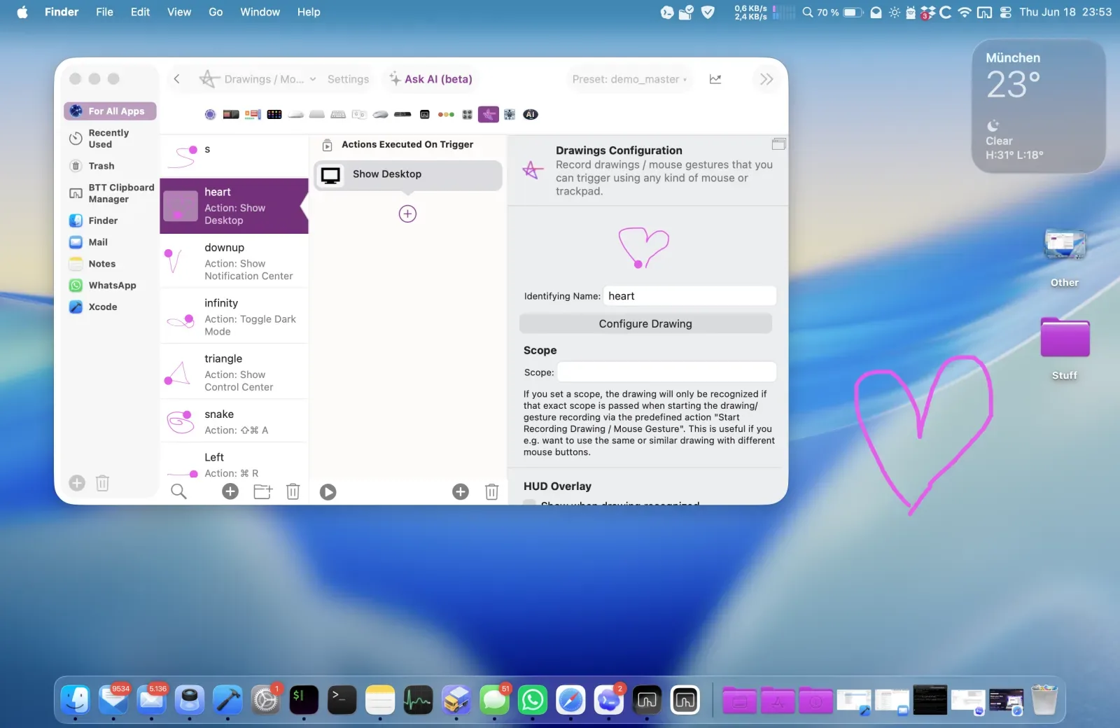Click the Configure Drawing button
Viewport: 1120px width, 728px height.
tap(645, 323)
